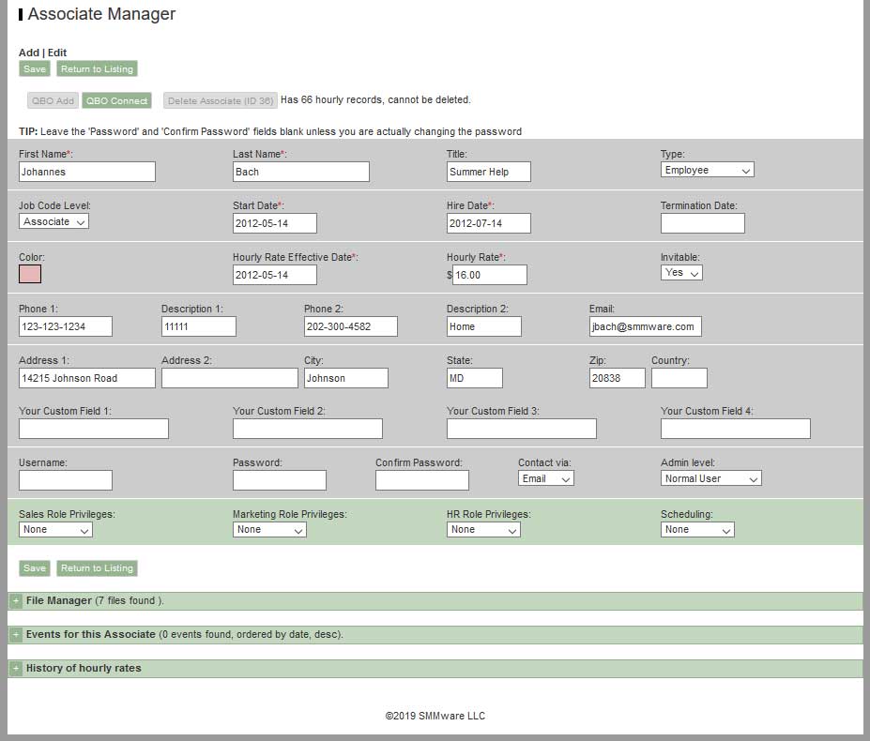Open the Type dropdown showing Employee
Screen dimensions: 870x741
pyautogui.click(x=707, y=170)
